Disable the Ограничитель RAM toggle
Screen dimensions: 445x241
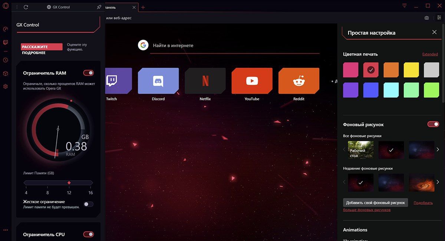(x=88, y=73)
